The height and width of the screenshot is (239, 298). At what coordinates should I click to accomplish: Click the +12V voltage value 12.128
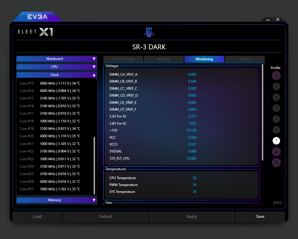(x=191, y=130)
